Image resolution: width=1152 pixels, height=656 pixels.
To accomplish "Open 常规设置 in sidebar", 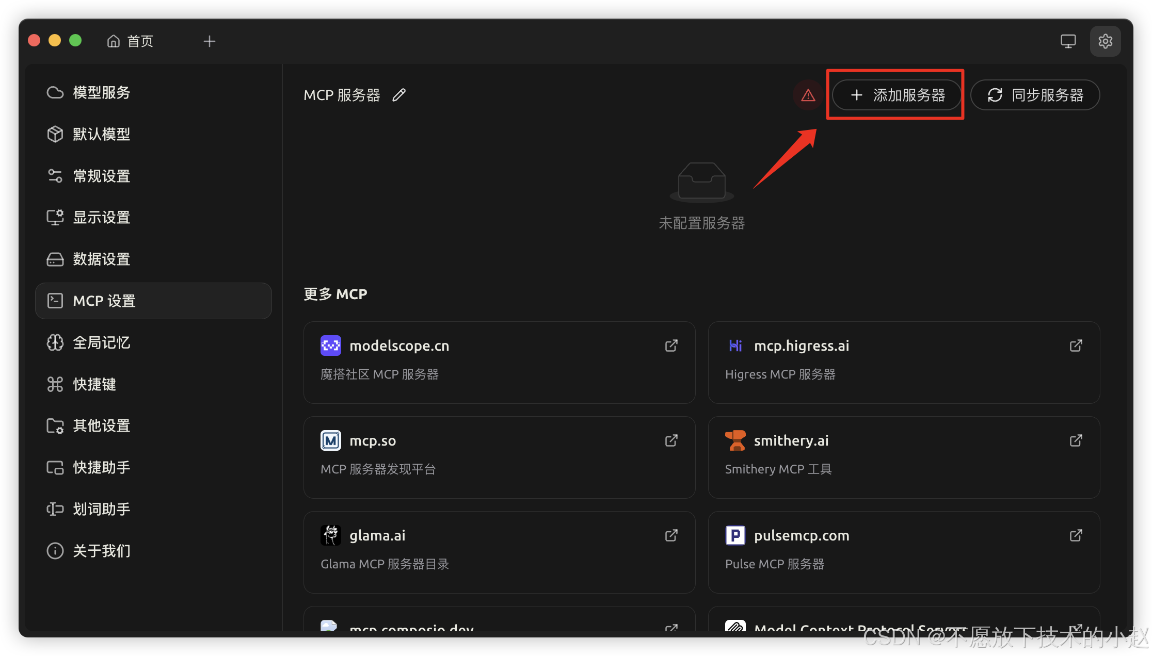I will coord(153,176).
